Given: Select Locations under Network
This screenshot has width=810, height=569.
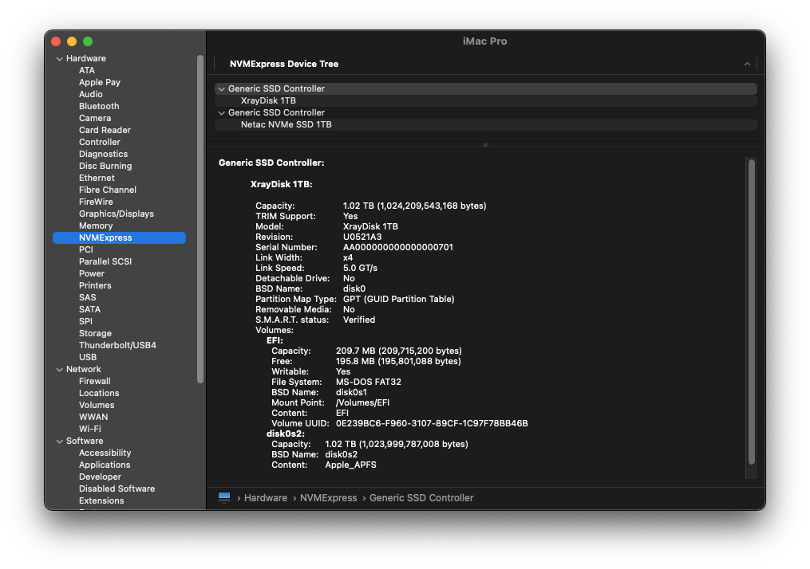Looking at the screenshot, I should (x=99, y=393).
